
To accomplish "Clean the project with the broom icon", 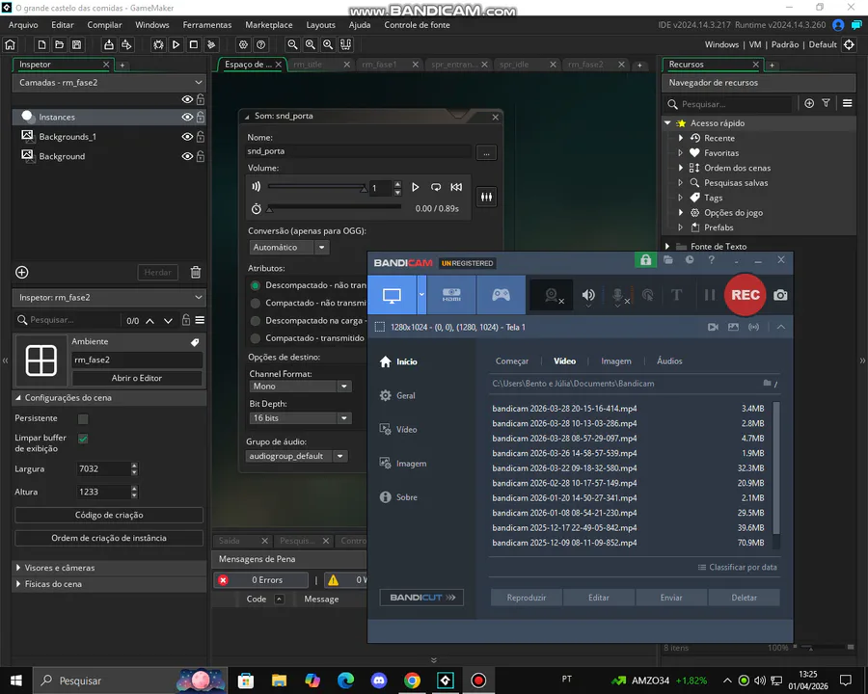I will pyautogui.click(x=211, y=45).
